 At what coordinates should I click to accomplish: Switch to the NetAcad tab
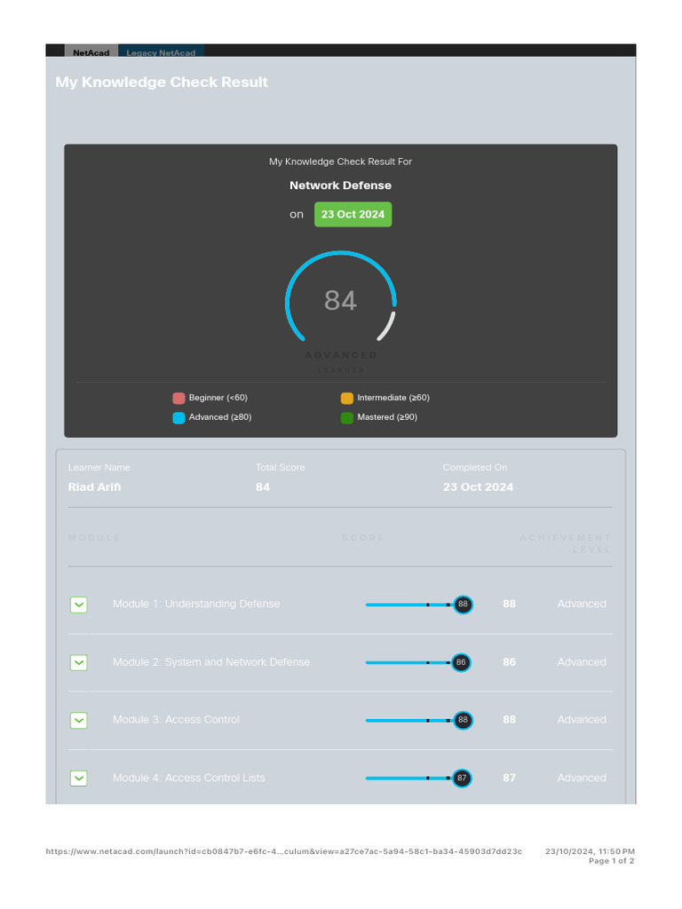tap(91, 51)
